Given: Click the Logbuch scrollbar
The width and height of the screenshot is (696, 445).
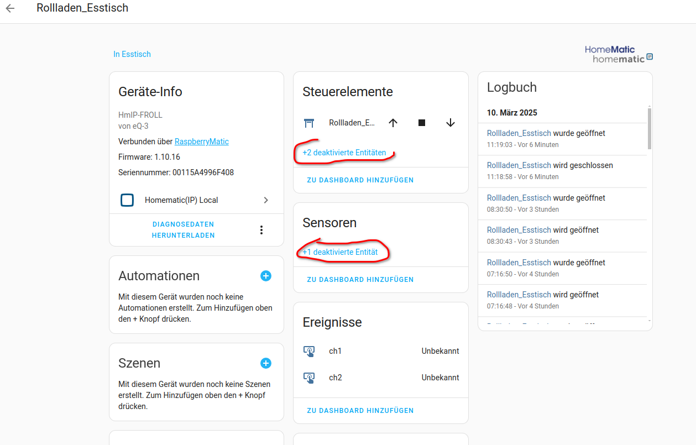Looking at the screenshot, I should pyautogui.click(x=650, y=128).
